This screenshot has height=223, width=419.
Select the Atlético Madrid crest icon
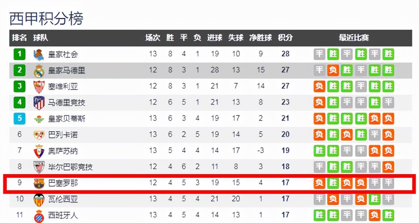pos(39,103)
